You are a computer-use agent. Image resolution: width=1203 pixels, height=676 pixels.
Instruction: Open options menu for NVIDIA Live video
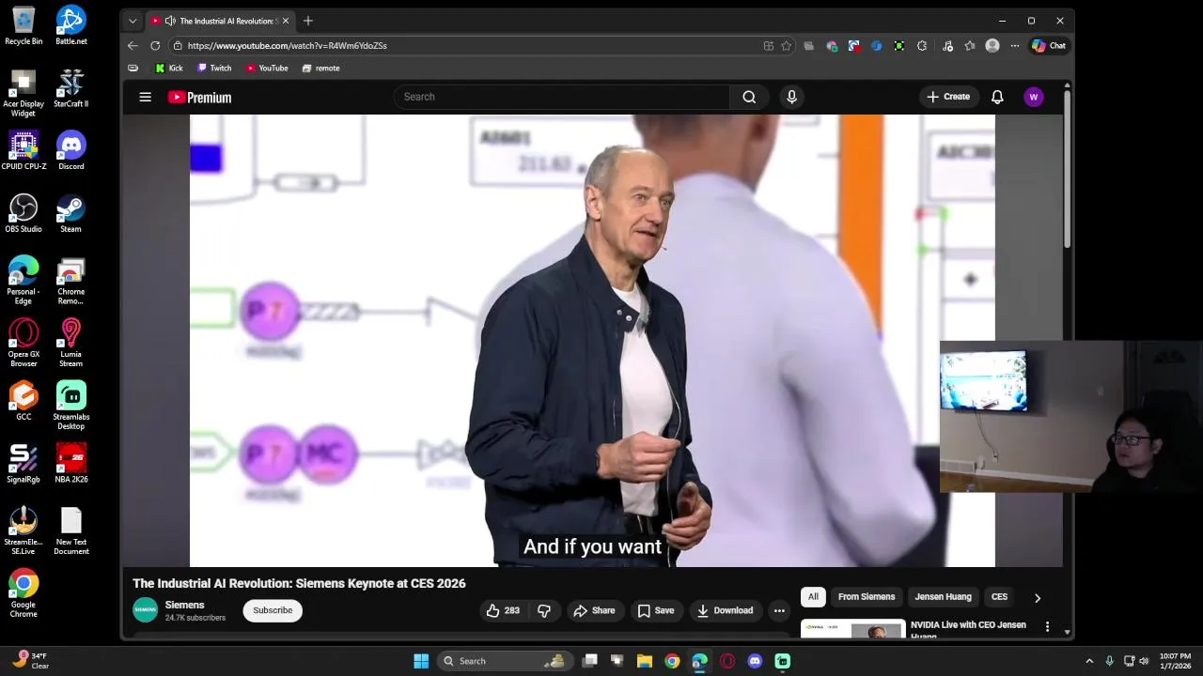1048,626
